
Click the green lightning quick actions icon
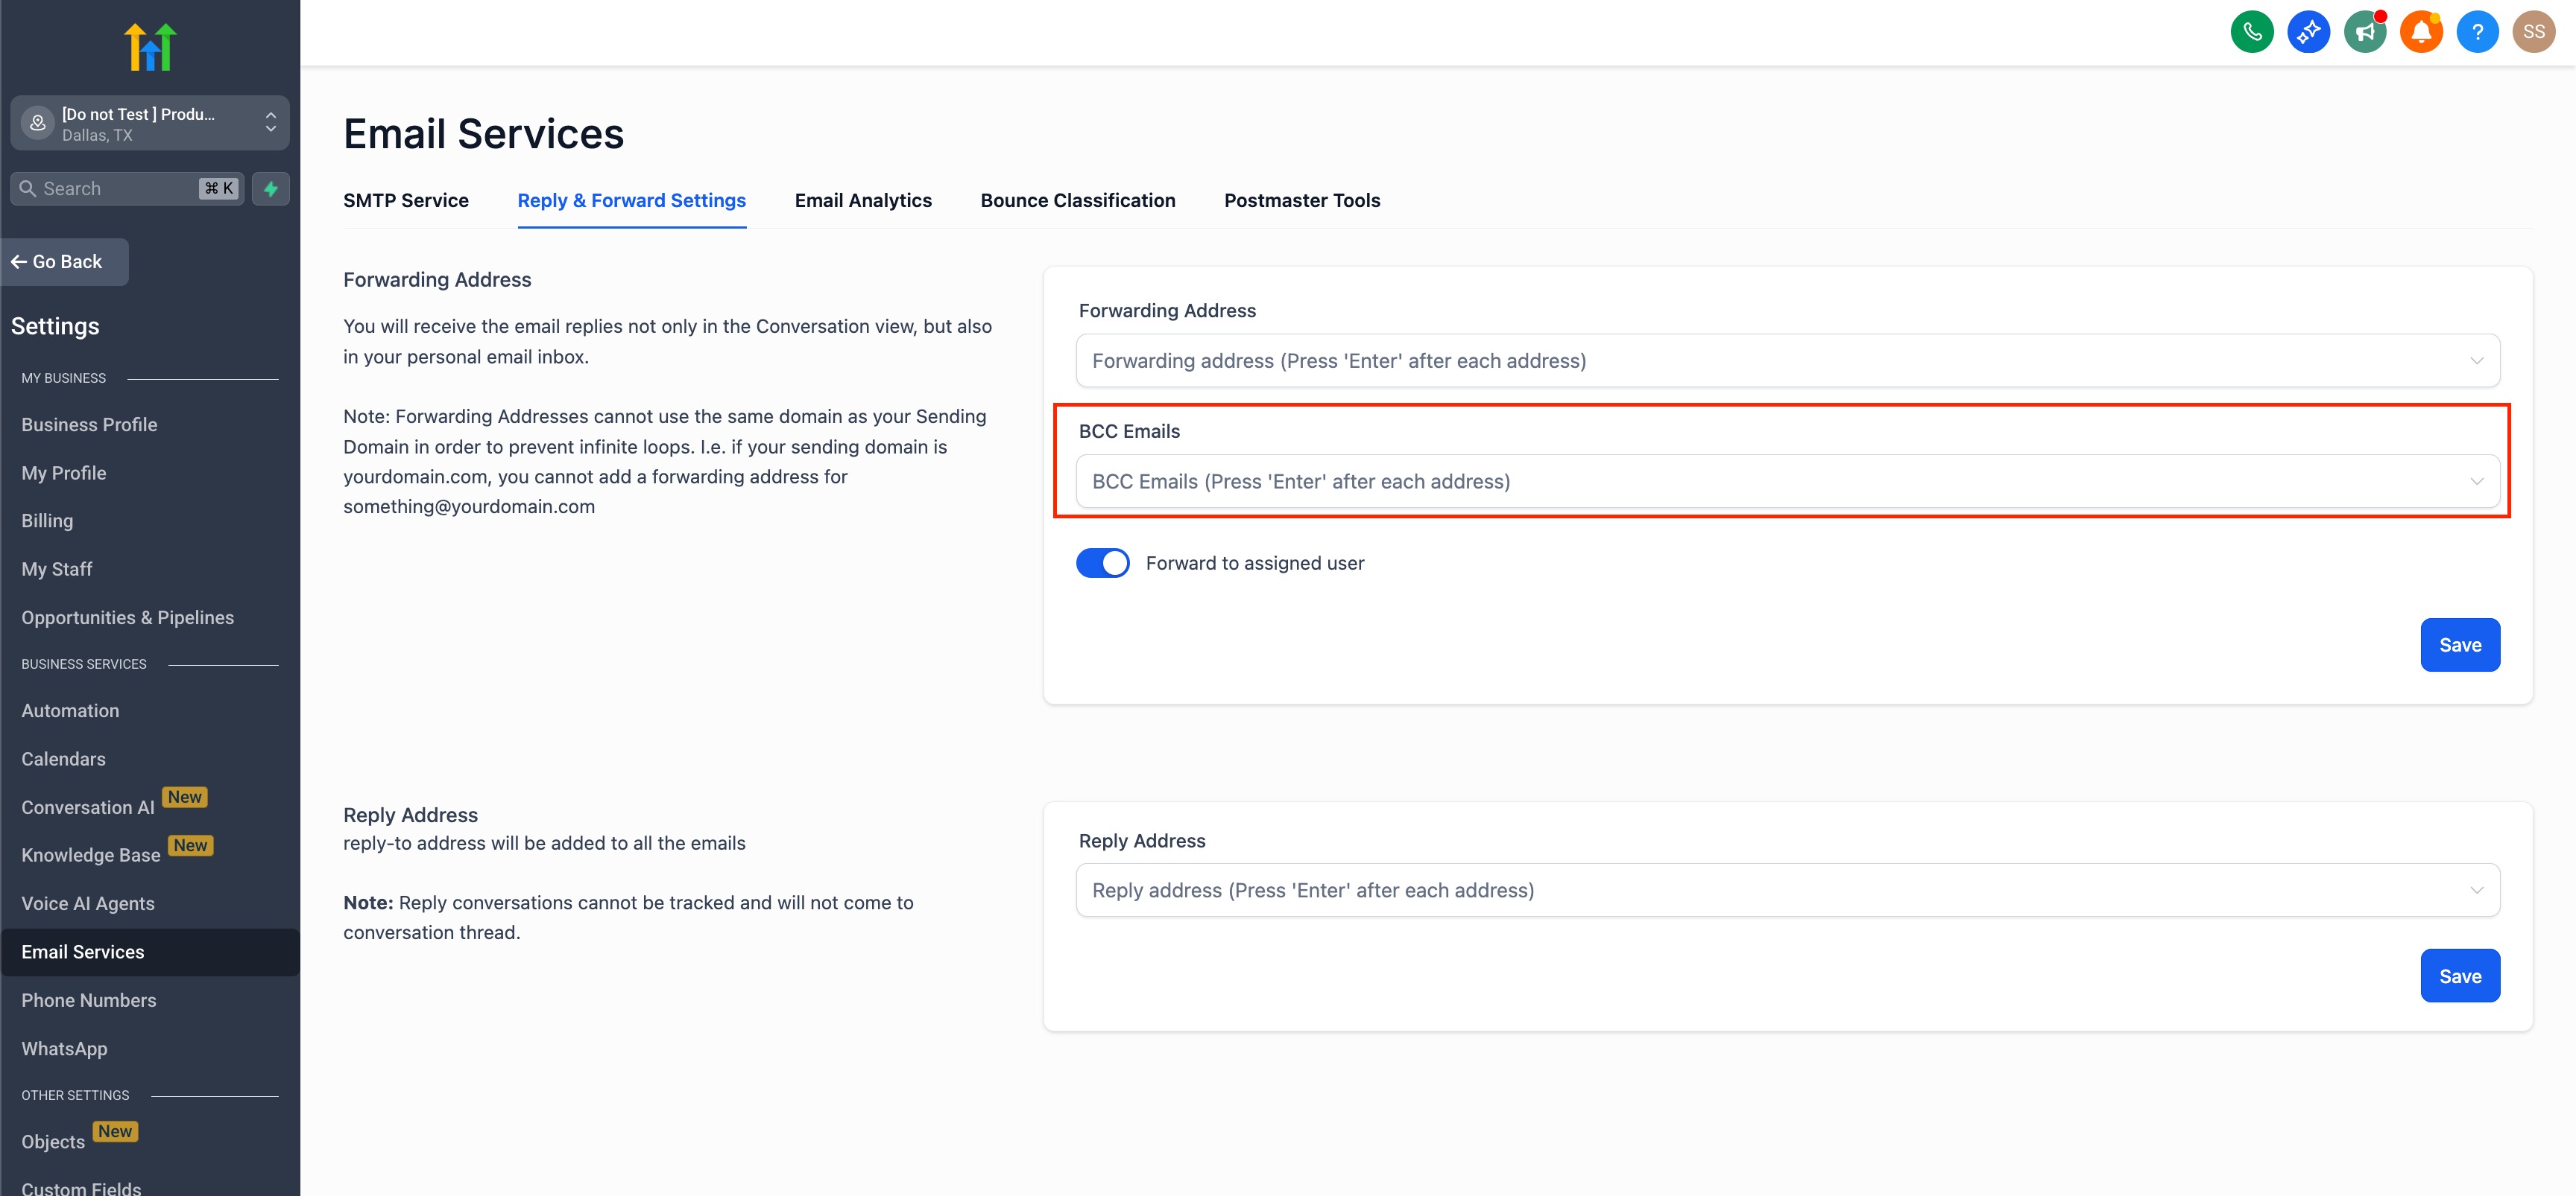click(270, 189)
